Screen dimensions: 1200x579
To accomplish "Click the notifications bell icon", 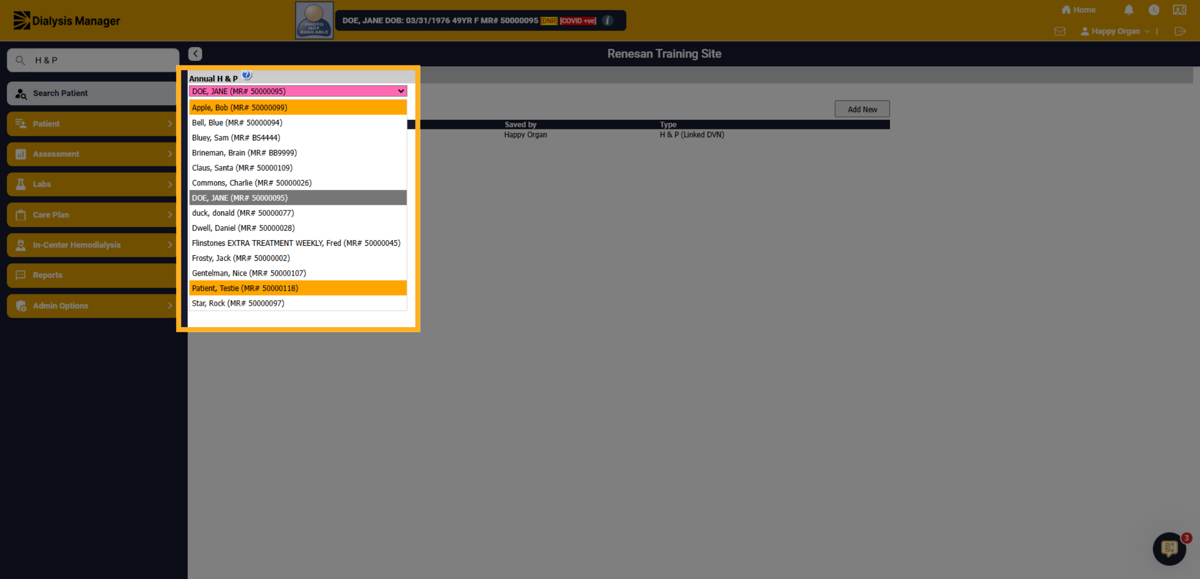I will click(1128, 10).
